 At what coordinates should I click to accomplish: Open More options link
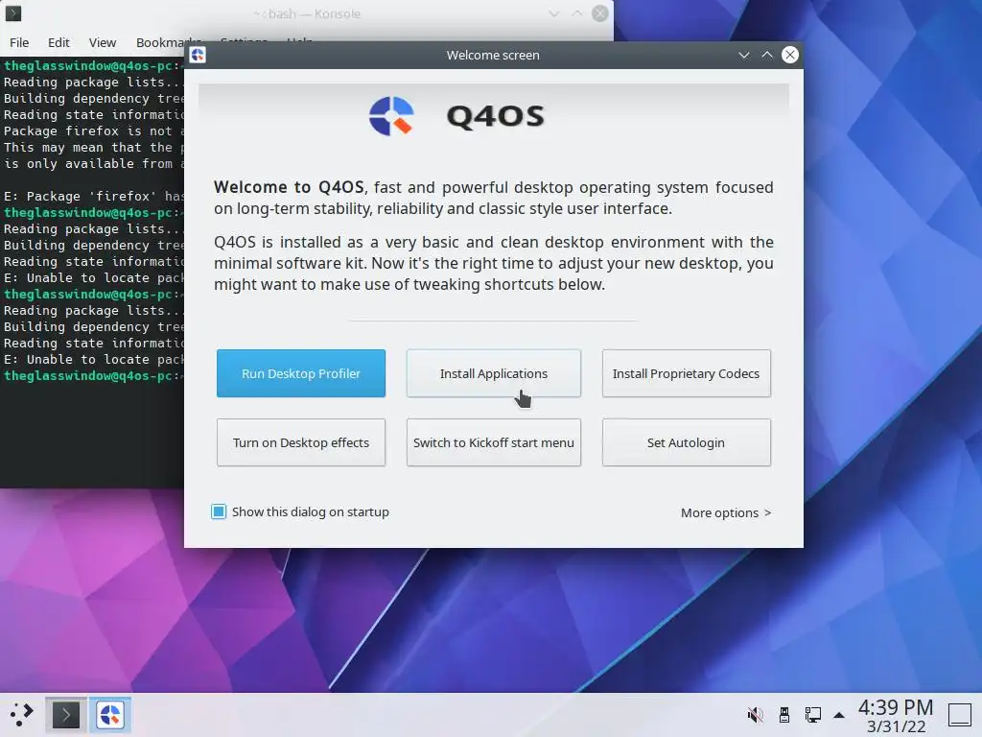point(726,512)
